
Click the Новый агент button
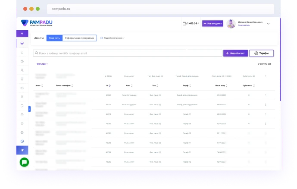coord(235,53)
